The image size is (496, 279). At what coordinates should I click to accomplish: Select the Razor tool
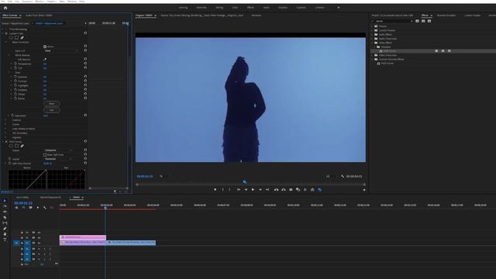(x=5, y=217)
